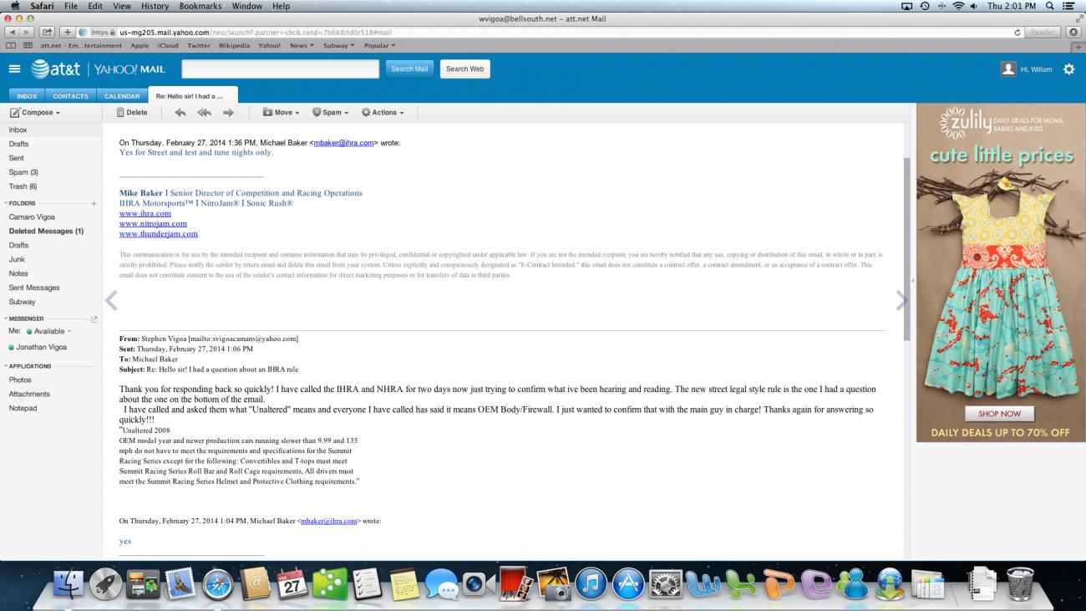
Task: Click the mail search input field
Action: (x=280, y=69)
